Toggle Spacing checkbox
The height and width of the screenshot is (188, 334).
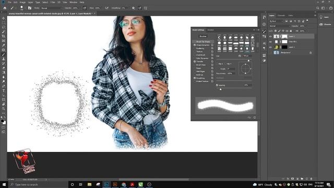click(x=217, y=85)
